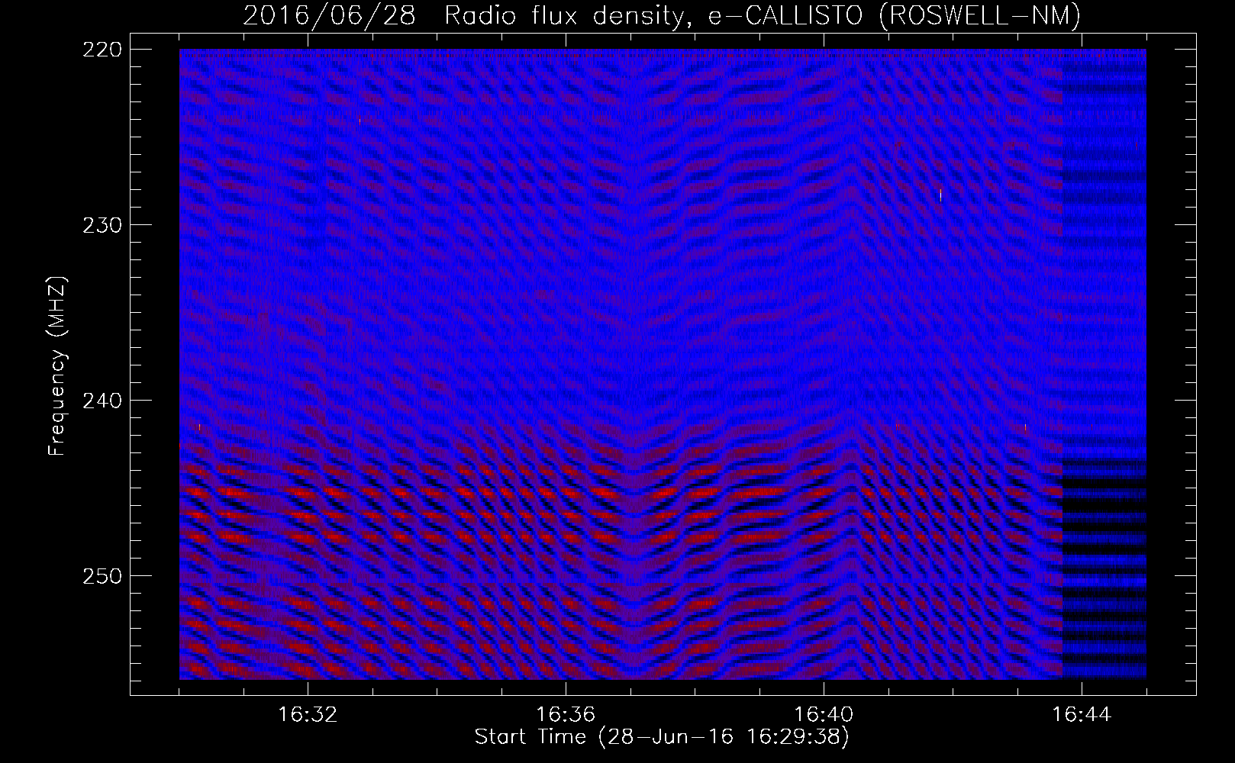Click the 230 frequency tick label
The height and width of the screenshot is (763, 1235).
pyautogui.click(x=102, y=225)
